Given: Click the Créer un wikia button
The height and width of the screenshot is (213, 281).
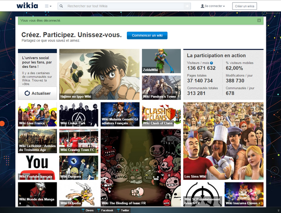Looking at the screenshot, I should 244,6.
